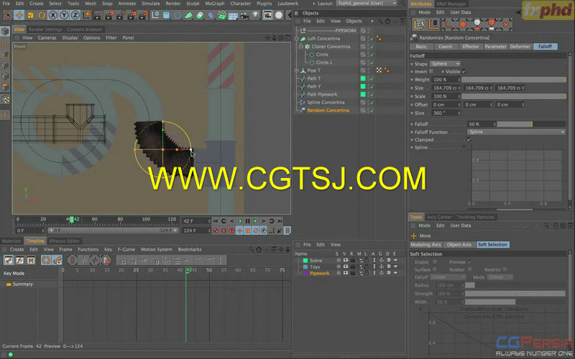Switch to Render Settings tab

pos(45,29)
